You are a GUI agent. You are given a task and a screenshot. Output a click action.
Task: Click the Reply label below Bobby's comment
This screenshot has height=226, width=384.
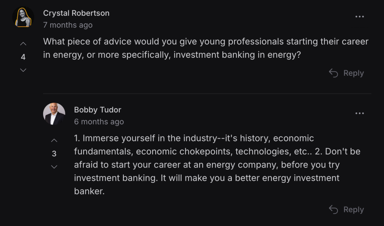[354, 210]
